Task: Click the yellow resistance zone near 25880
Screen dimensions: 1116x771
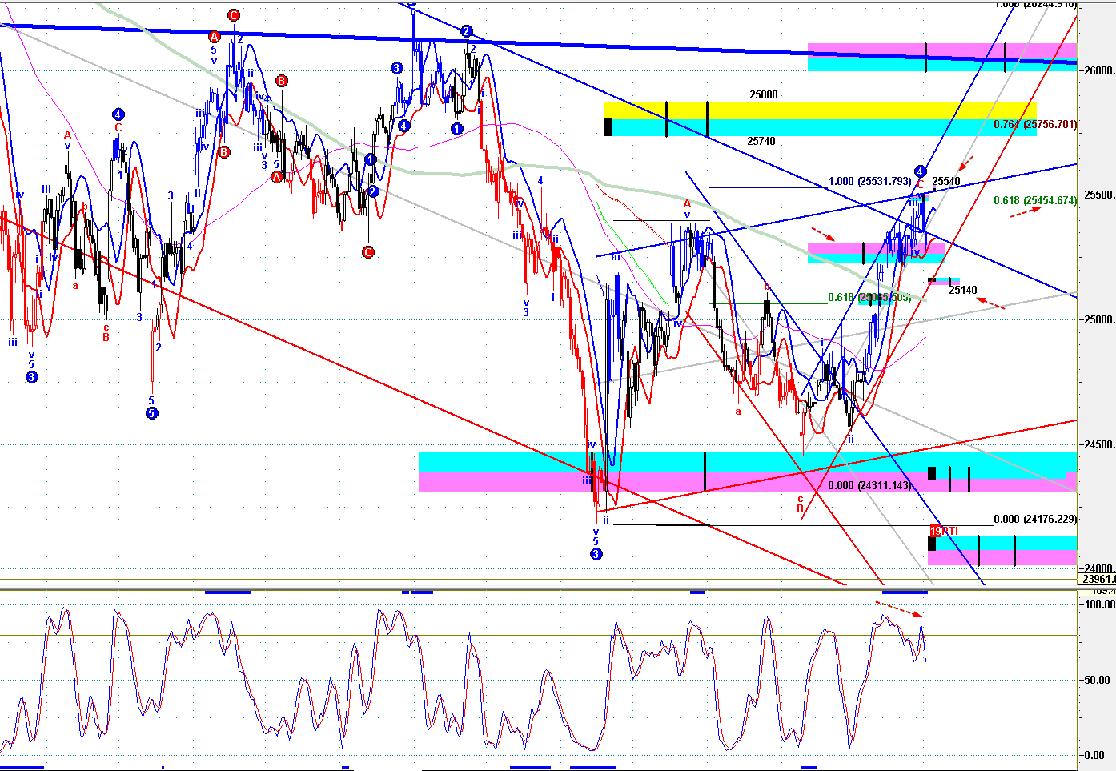Action: [817, 110]
